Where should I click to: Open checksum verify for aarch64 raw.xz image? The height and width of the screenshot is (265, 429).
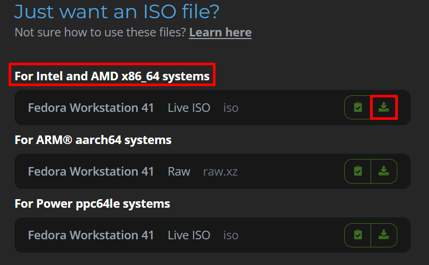point(358,171)
